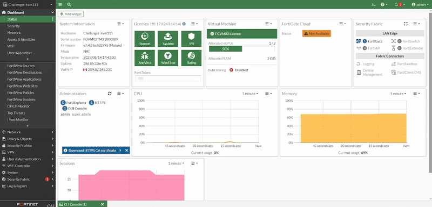Change Sessions widget 1 minute timeframe
432x207 pixels.
click(x=177, y=163)
